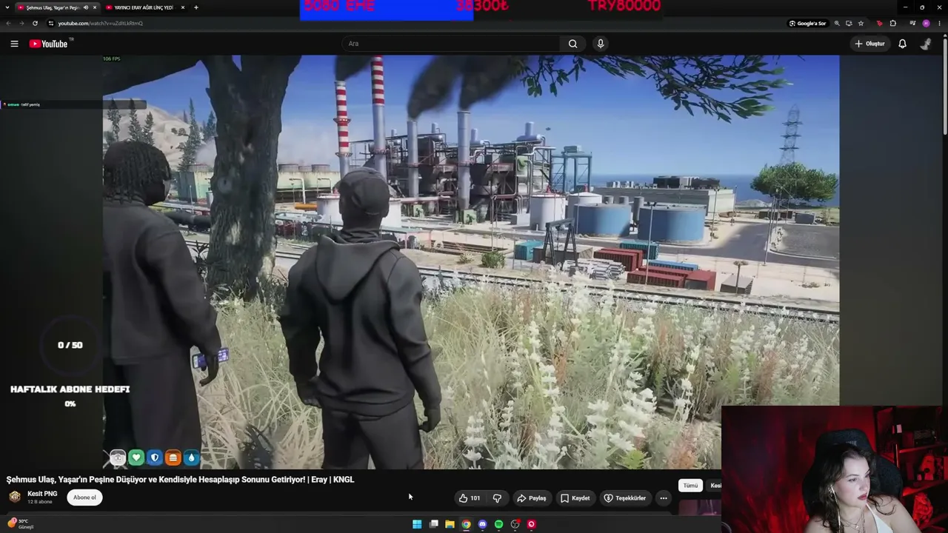The image size is (948, 533).
Task: Start voice search with the microphone
Action: pyautogui.click(x=601, y=44)
